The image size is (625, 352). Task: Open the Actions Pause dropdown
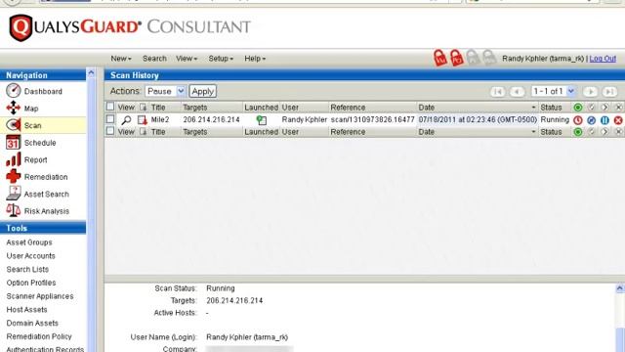point(165,91)
